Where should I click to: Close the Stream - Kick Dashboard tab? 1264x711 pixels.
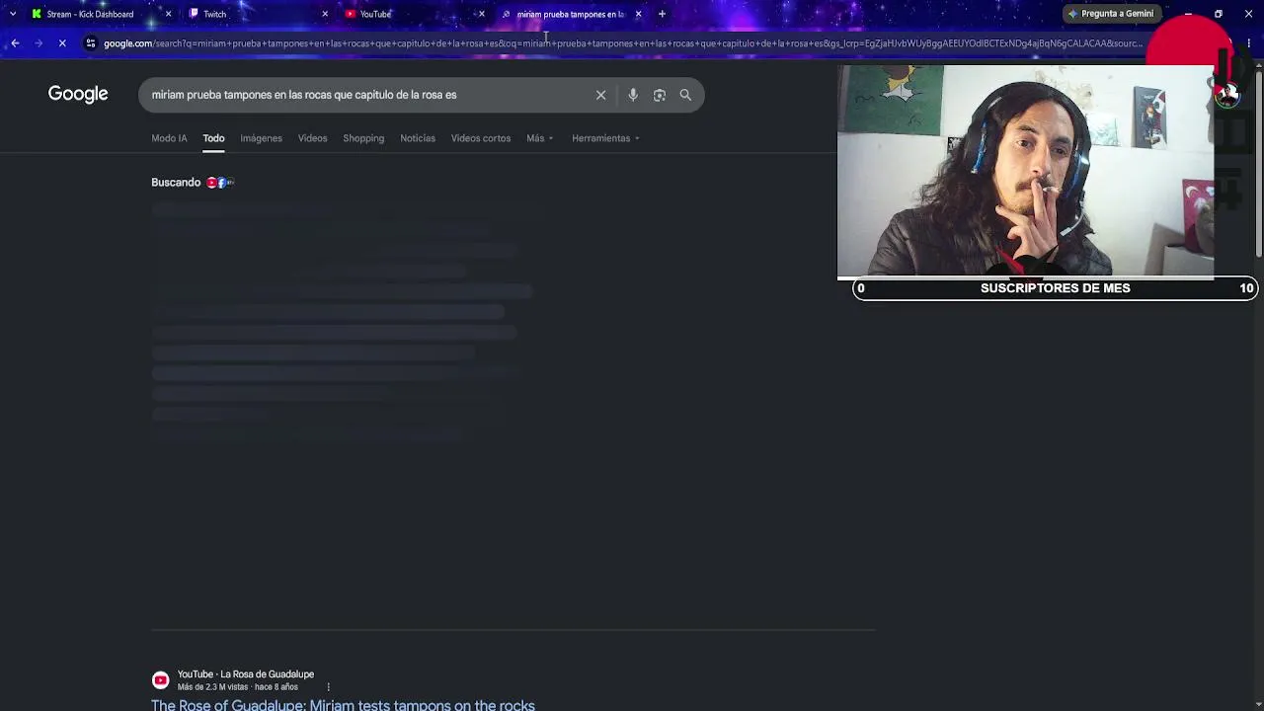[x=168, y=14]
